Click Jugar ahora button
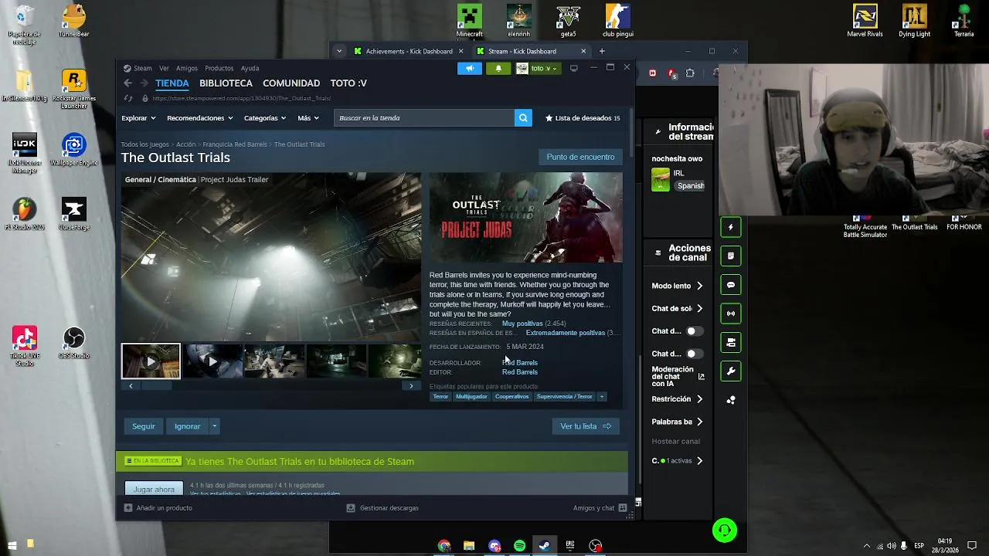 point(155,489)
